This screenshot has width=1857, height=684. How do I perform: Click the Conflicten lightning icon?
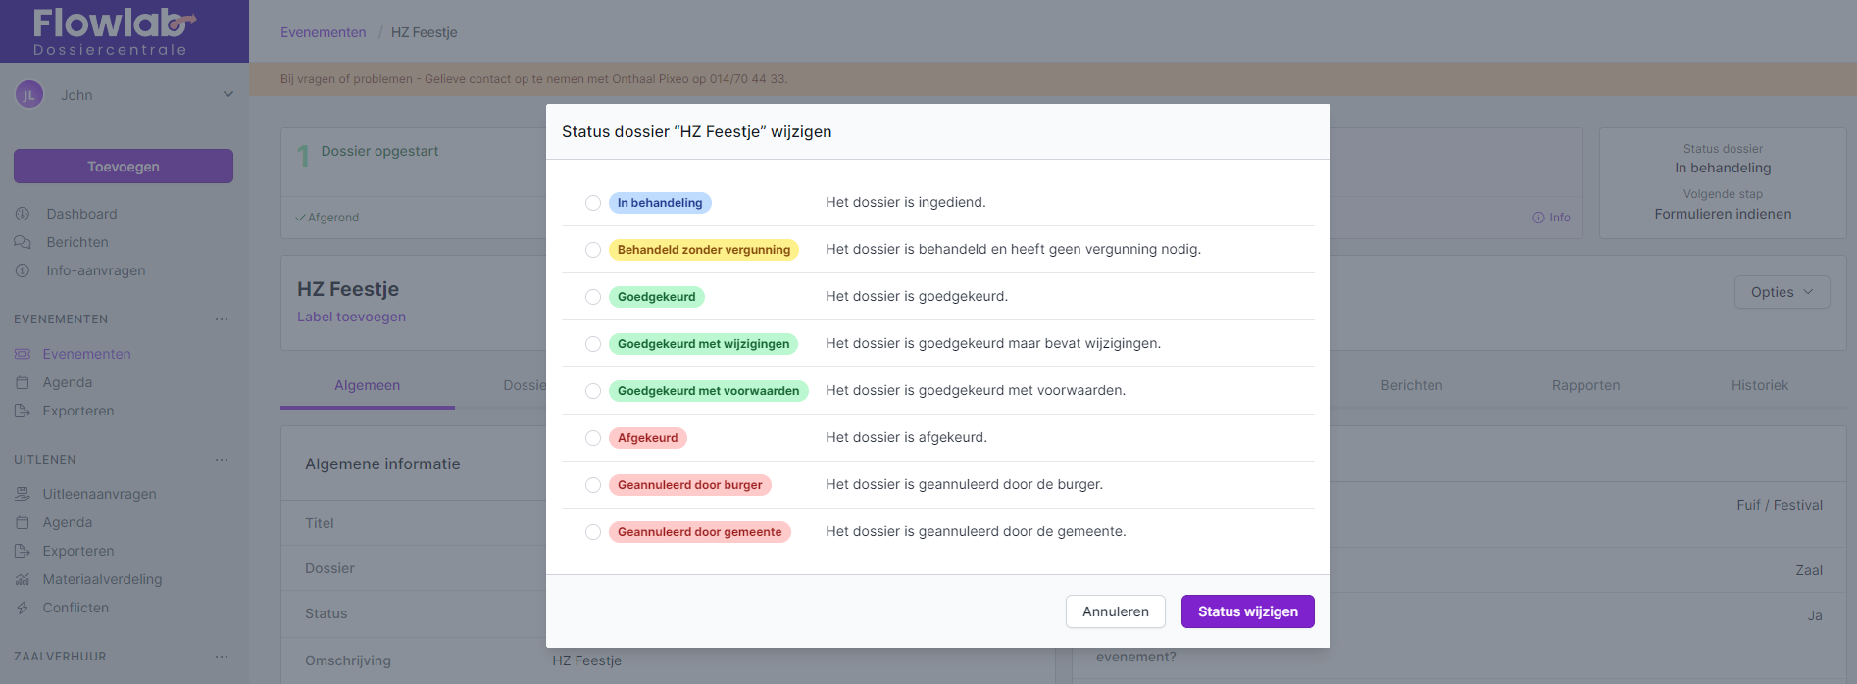click(23, 608)
